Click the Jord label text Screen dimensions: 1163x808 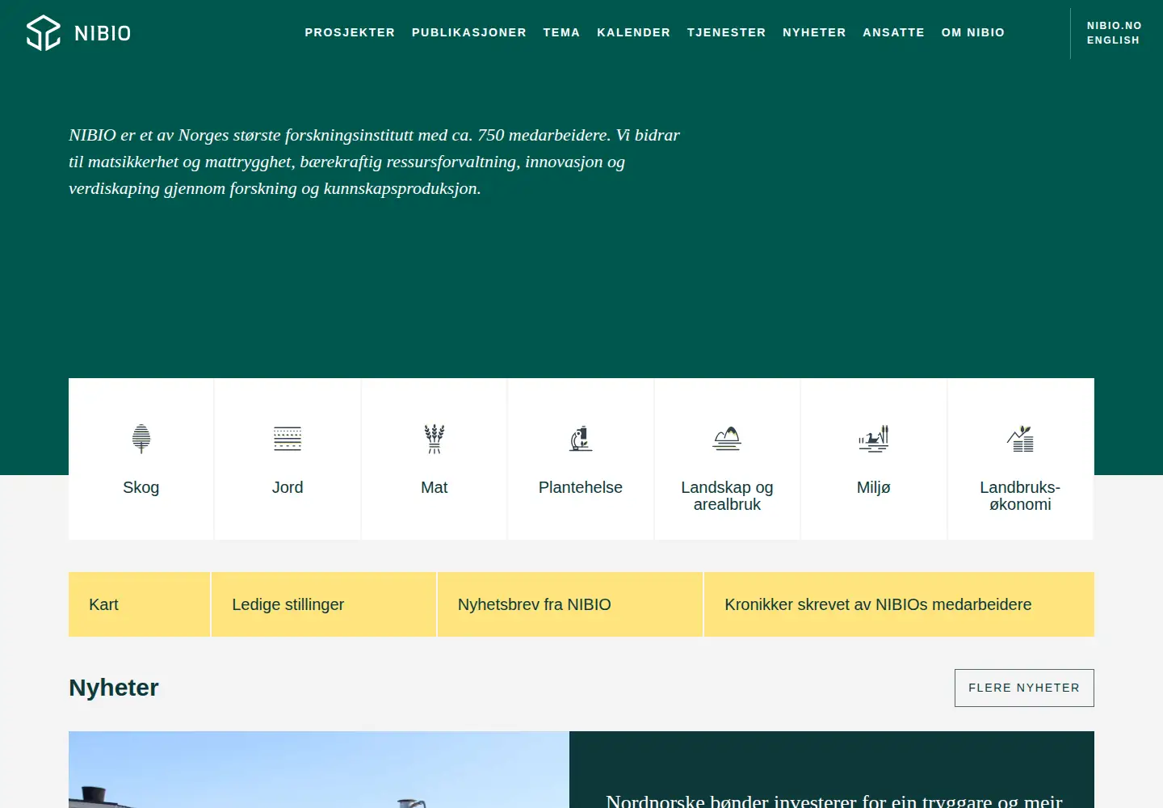point(288,487)
